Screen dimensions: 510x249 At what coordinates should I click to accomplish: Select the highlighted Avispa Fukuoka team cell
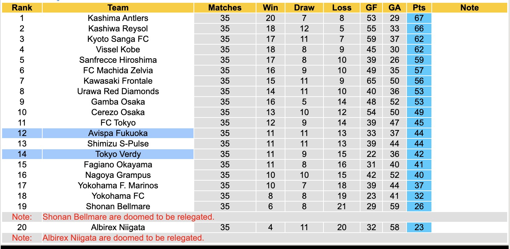pos(118,133)
